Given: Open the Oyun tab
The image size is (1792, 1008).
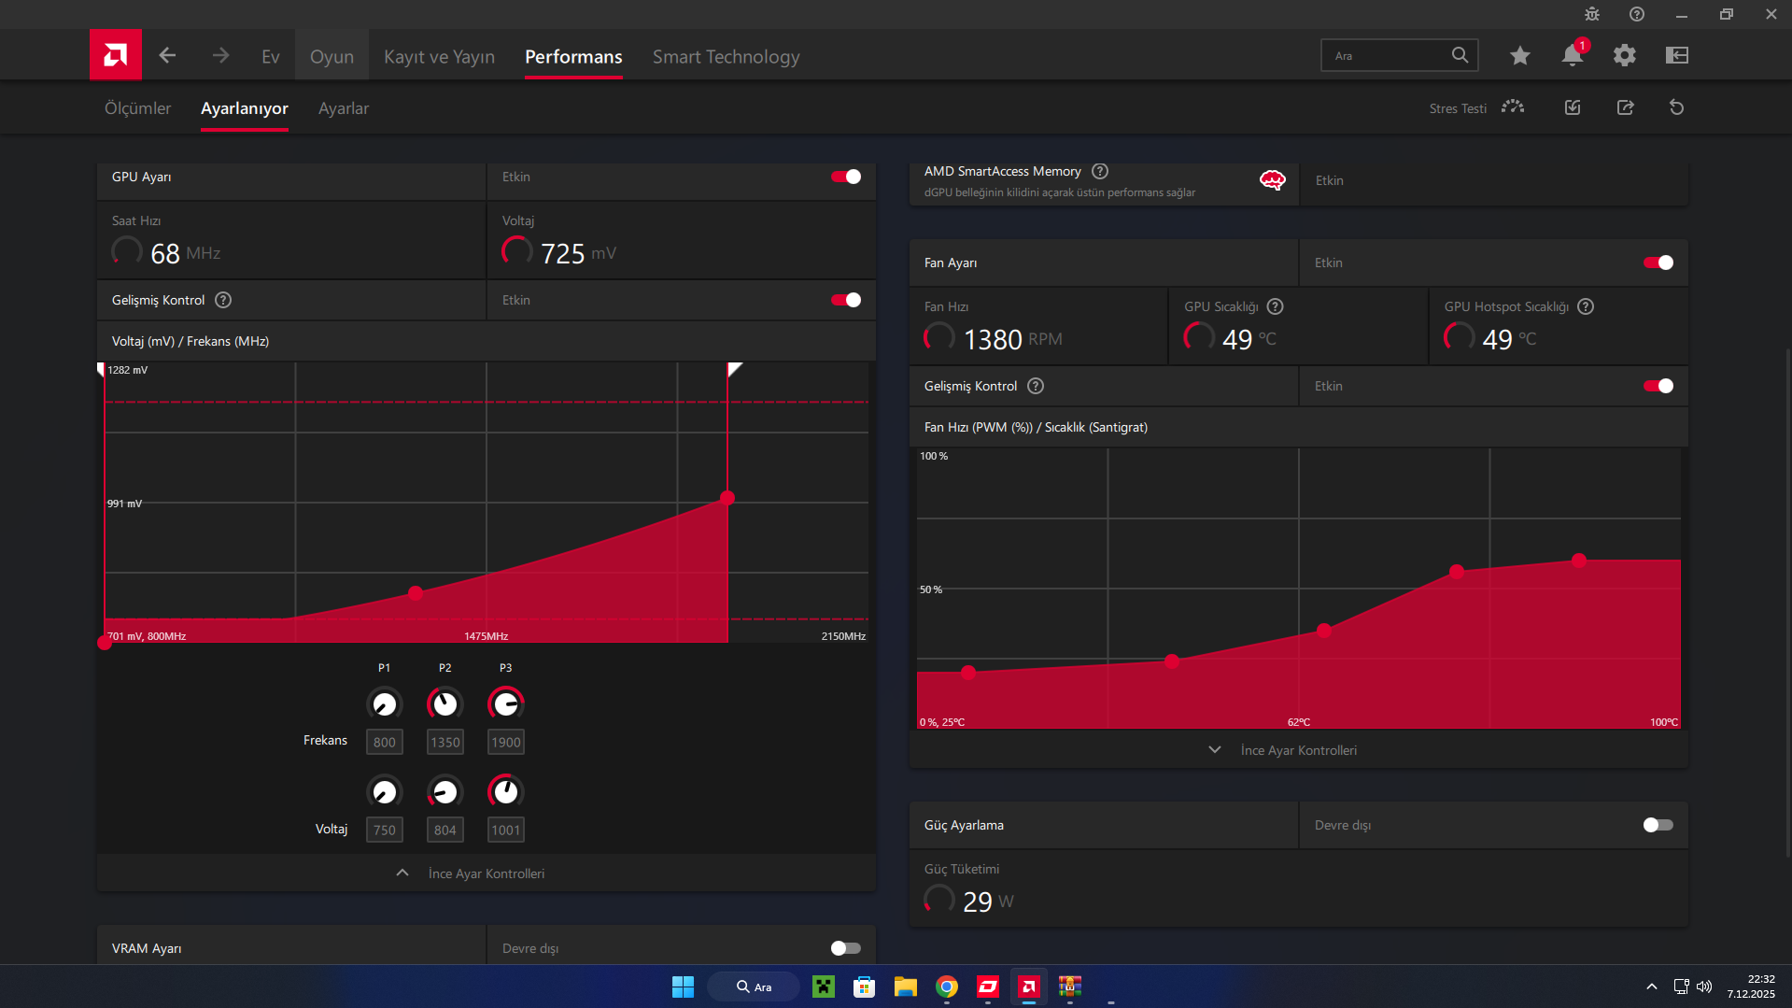Looking at the screenshot, I should (332, 57).
